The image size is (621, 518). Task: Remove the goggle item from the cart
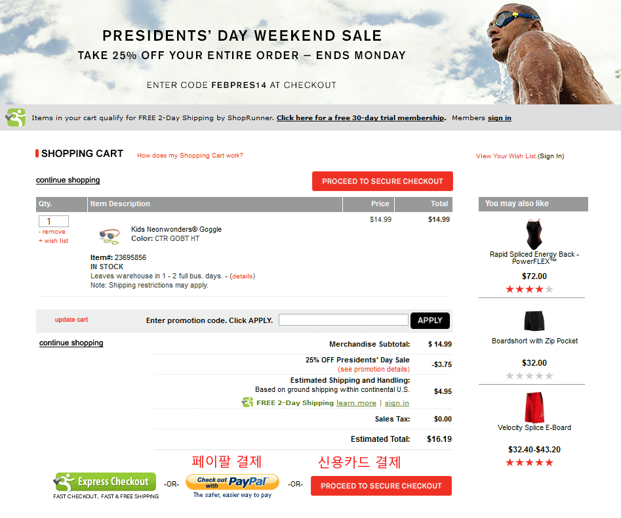point(53,232)
